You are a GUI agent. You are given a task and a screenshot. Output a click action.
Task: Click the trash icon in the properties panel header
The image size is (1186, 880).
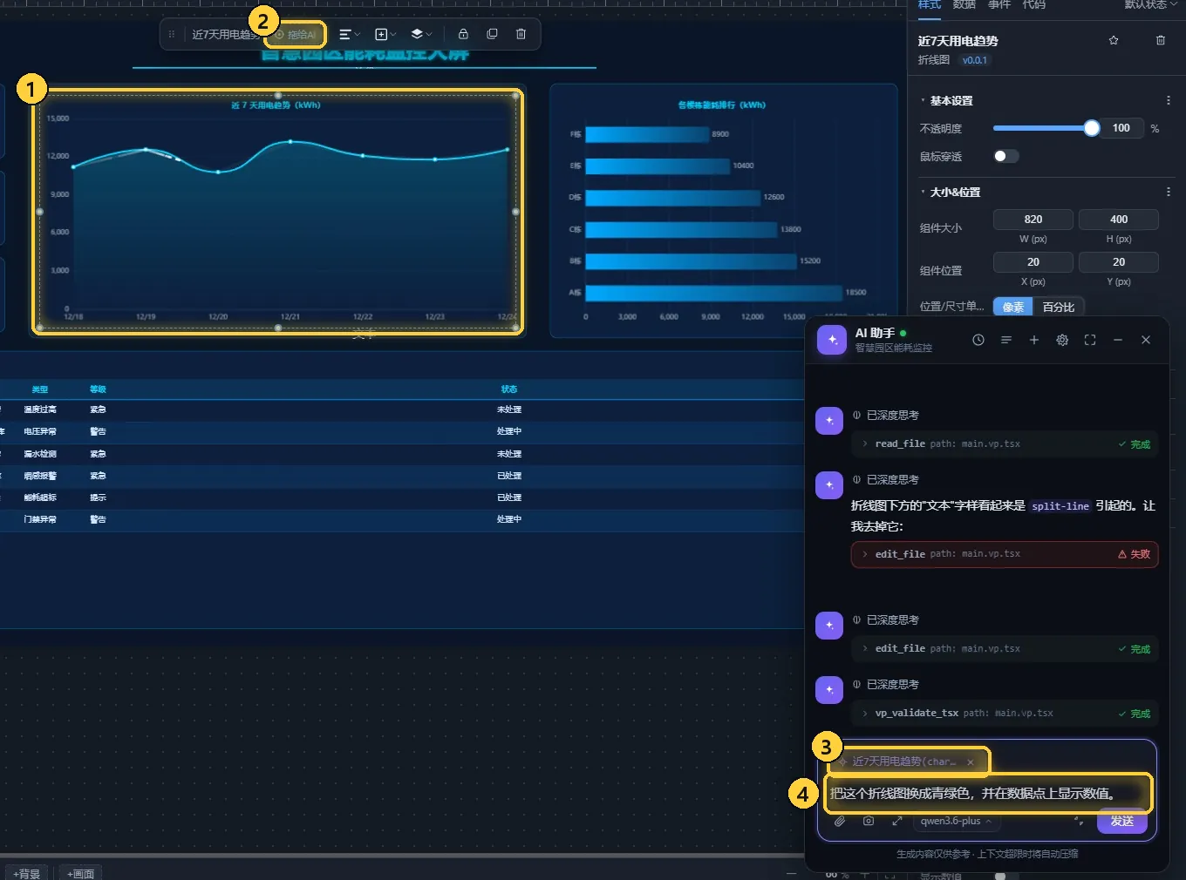[1161, 40]
